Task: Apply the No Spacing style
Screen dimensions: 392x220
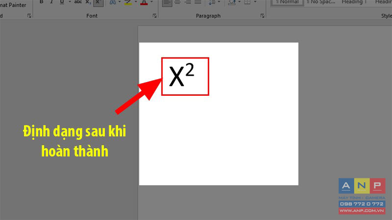Action: pos(321,2)
